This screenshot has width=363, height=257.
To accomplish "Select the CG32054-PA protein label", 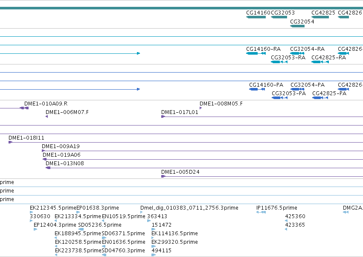I will click(x=308, y=85).
